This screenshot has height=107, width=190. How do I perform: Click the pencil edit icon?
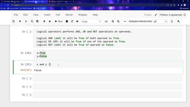coord(156,15)
